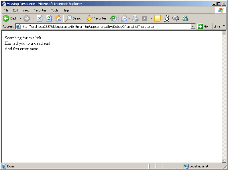This screenshot has width=228, height=170.
Task: Open the History pane icon
Action: (113, 18)
